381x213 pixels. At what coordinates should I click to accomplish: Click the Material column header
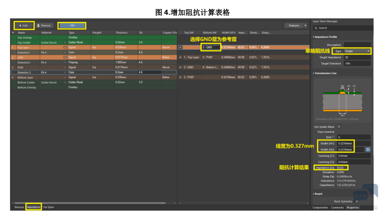click(x=54, y=32)
